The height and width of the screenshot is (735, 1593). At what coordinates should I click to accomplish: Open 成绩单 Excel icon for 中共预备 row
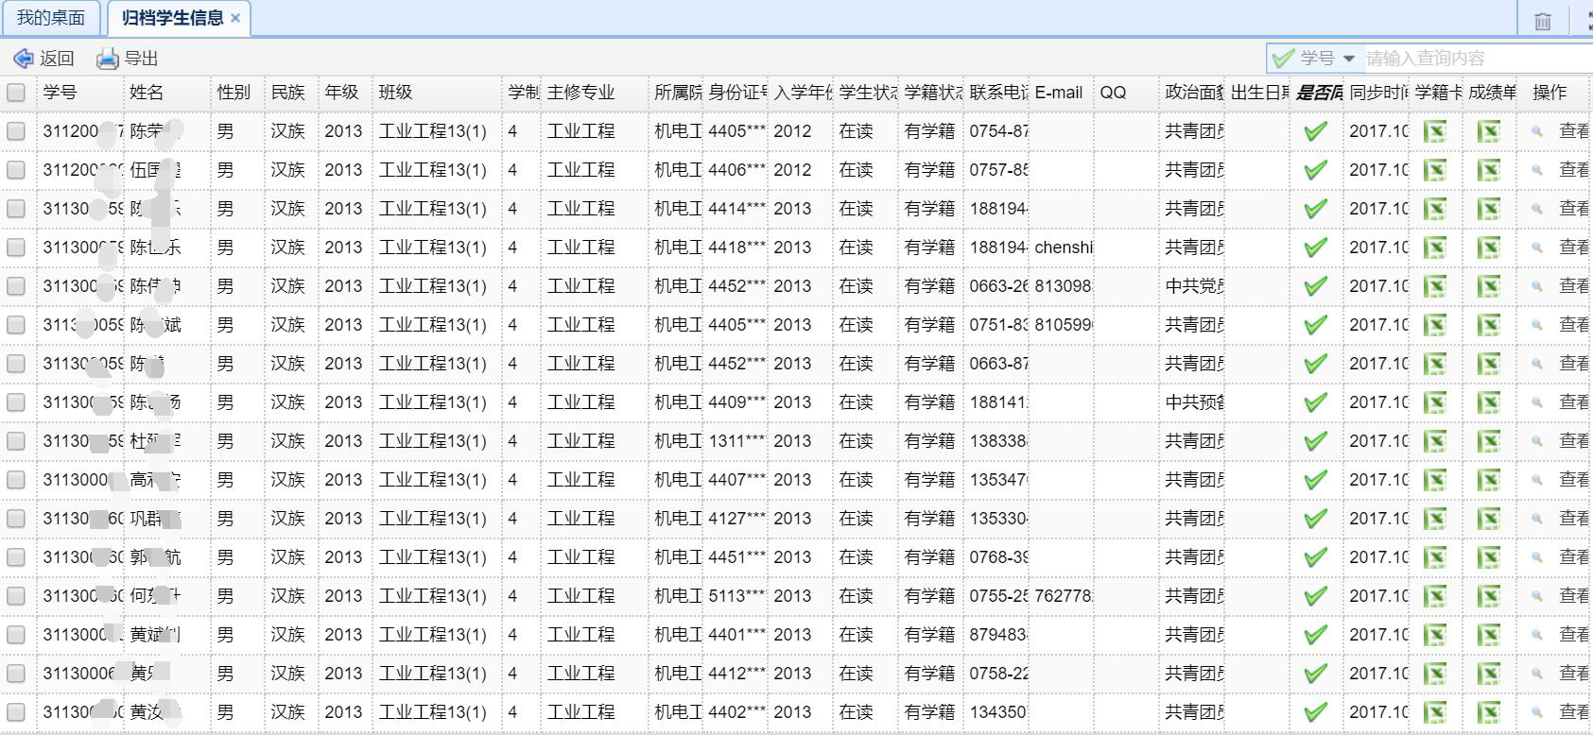click(x=1489, y=402)
